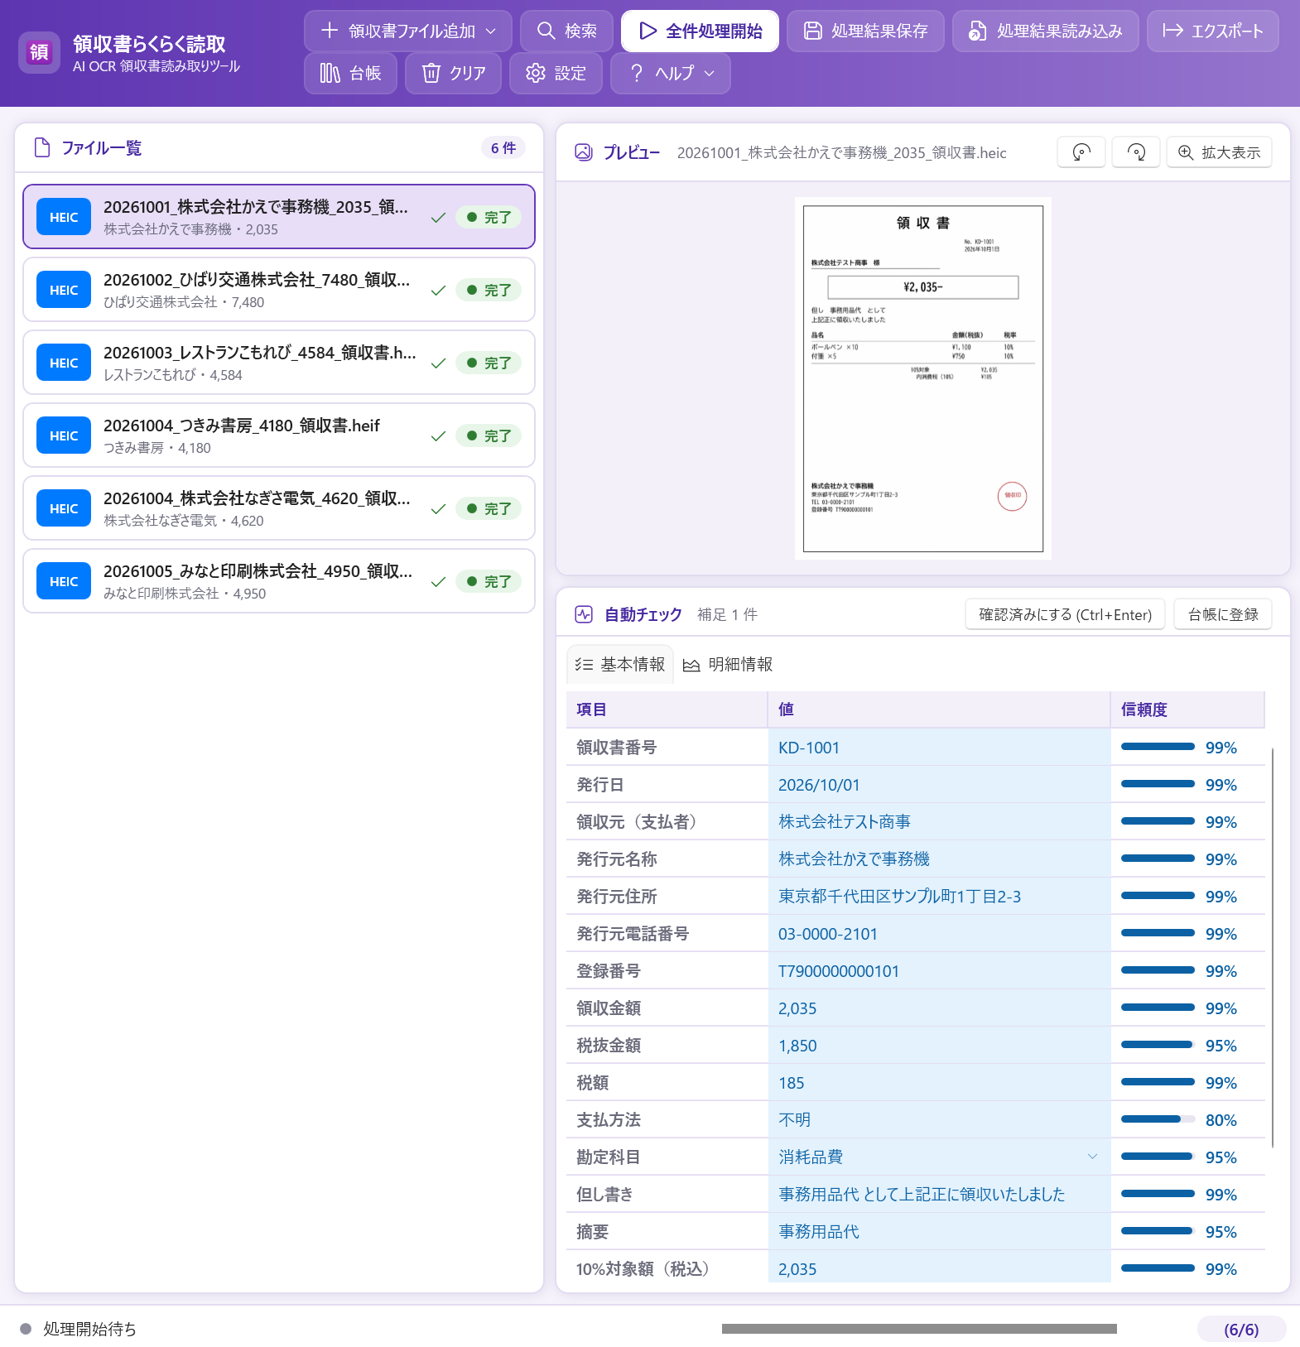Select the 株式会社なぎさ電気 4620 file row
The image size is (1300, 1347).
point(279,508)
